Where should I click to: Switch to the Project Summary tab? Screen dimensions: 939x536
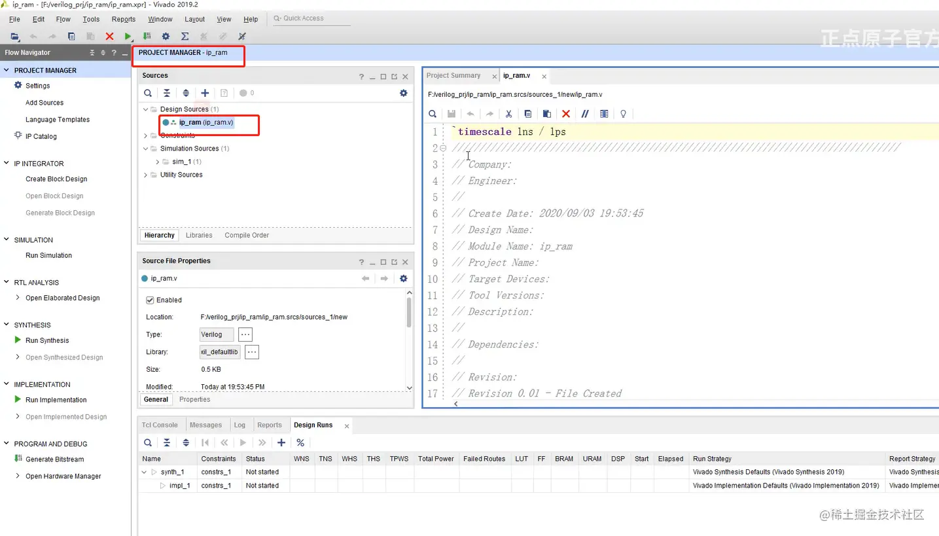(x=453, y=76)
